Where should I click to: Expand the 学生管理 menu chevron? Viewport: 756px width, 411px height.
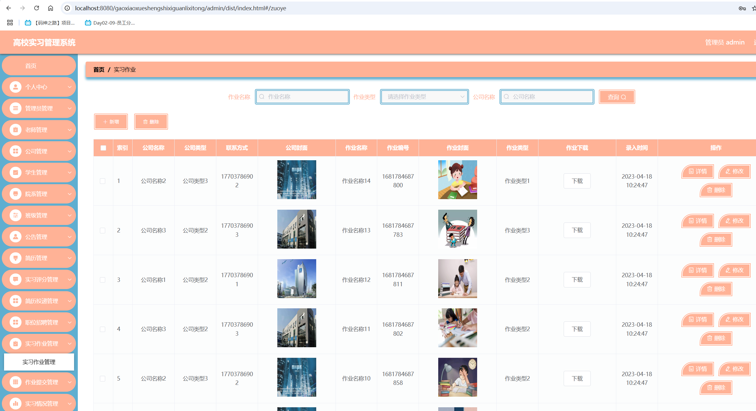coord(70,173)
